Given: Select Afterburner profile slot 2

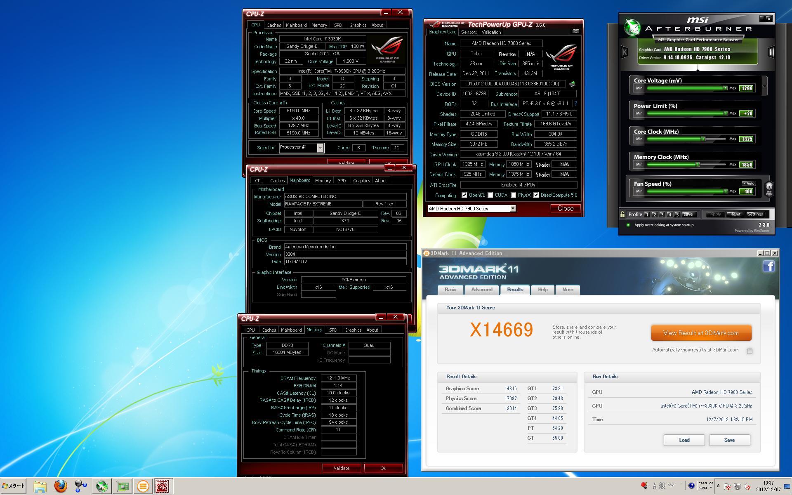Looking at the screenshot, I should point(654,214).
